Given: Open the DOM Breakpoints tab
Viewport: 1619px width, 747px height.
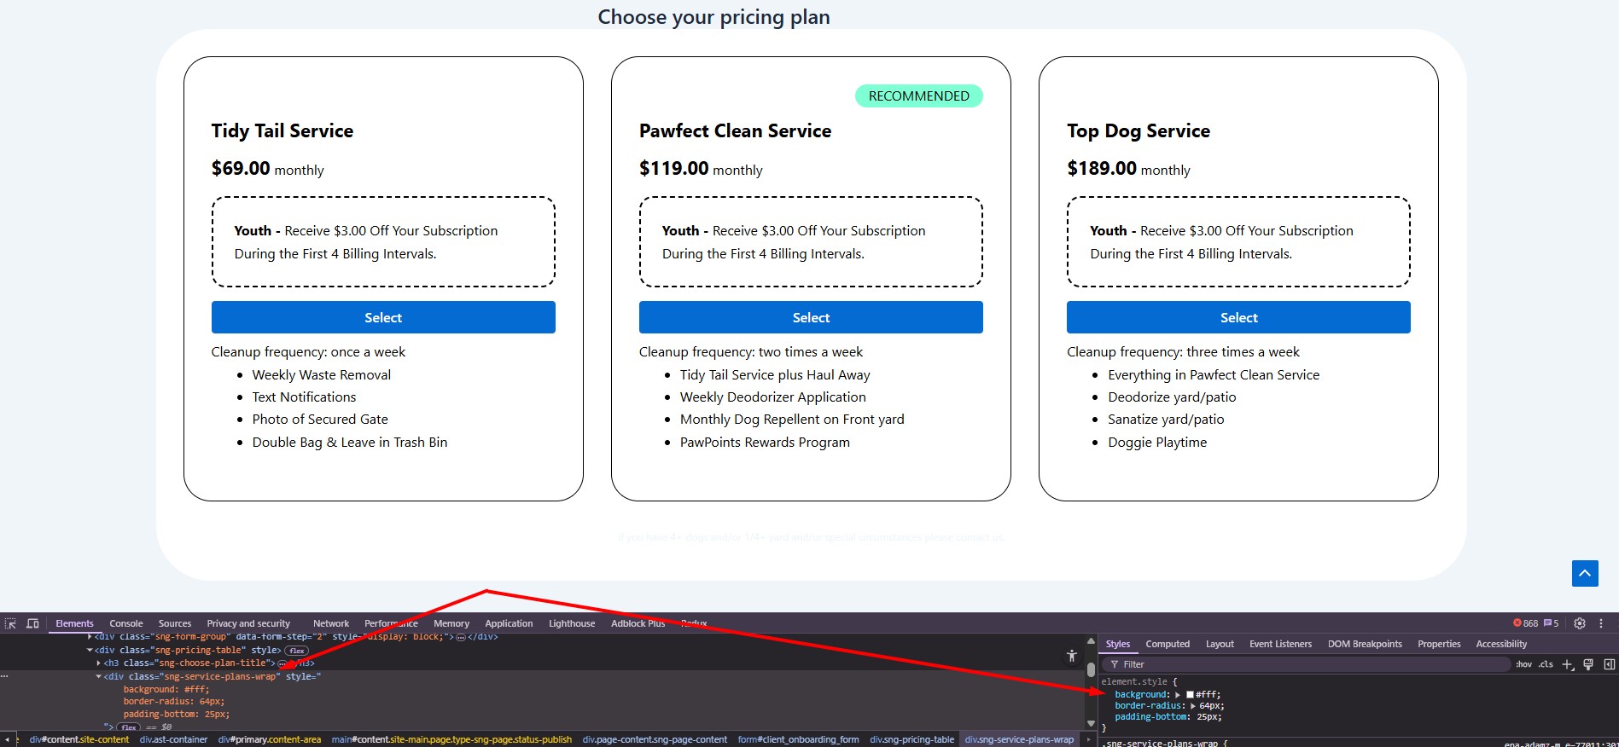Looking at the screenshot, I should pyautogui.click(x=1365, y=644).
